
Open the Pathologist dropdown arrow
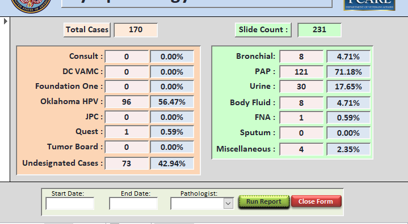pyautogui.click(x=228, y=204)
